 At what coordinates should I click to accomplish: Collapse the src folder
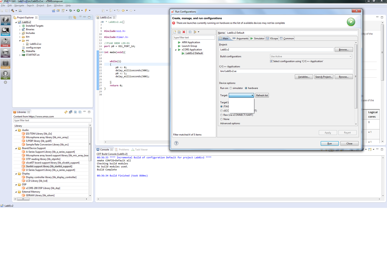click(20, 40)
